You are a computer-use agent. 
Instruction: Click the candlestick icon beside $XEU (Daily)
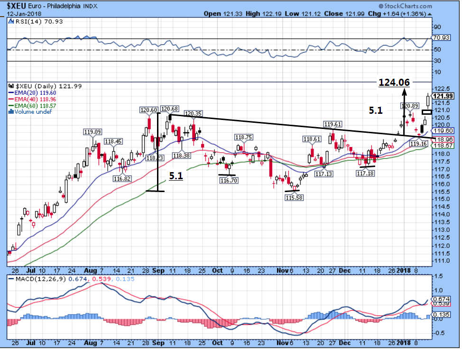(11, 86)
